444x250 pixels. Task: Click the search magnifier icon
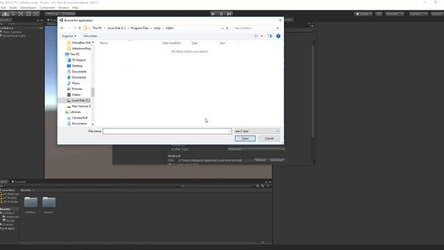pos(277,28)
